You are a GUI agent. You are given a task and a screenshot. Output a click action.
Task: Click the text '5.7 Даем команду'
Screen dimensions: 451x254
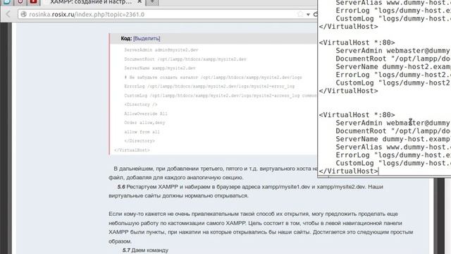pyautogui.click(x=145, y=250)
